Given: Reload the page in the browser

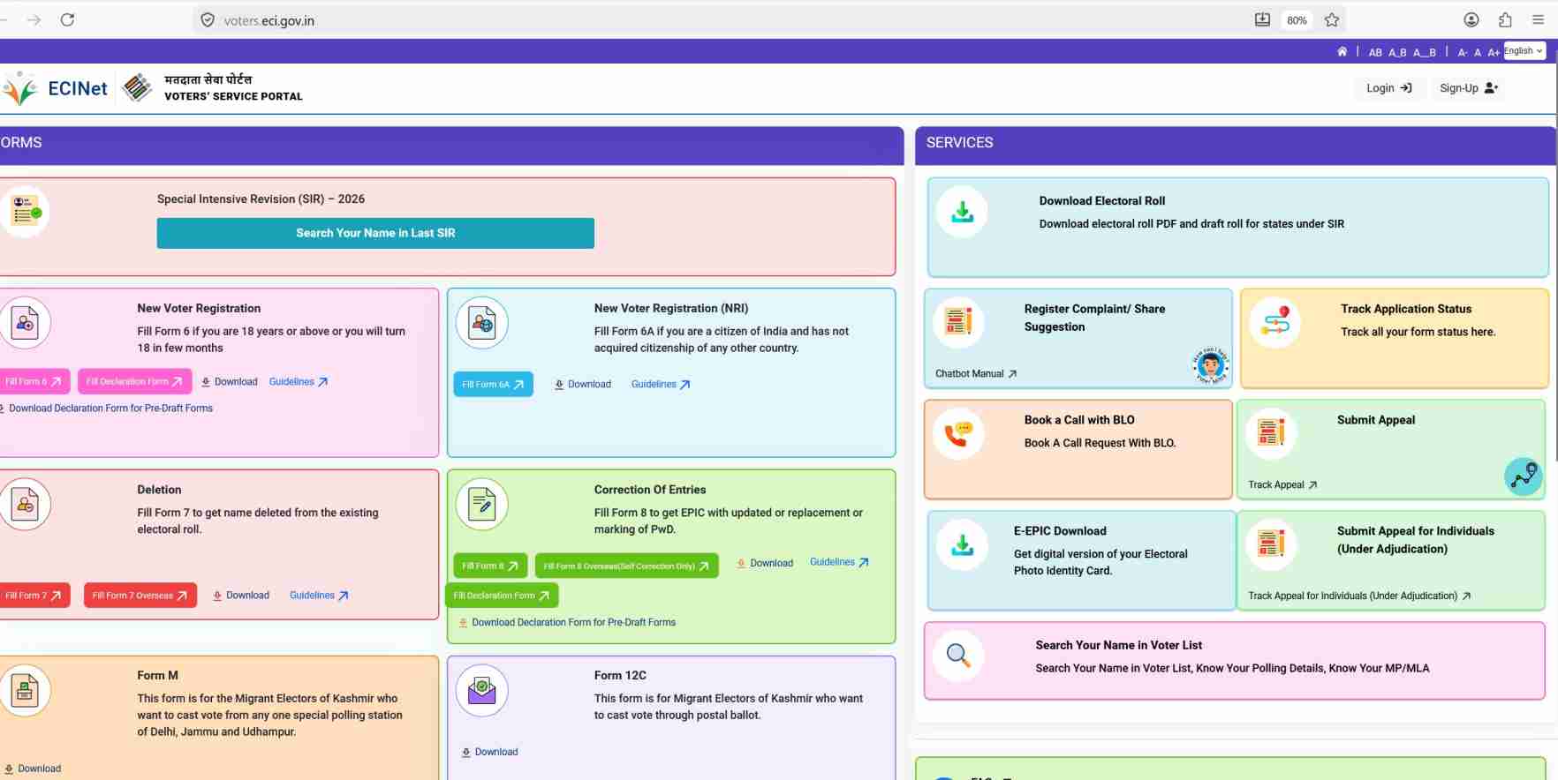Looking at the screenshot, I should 67,19.
